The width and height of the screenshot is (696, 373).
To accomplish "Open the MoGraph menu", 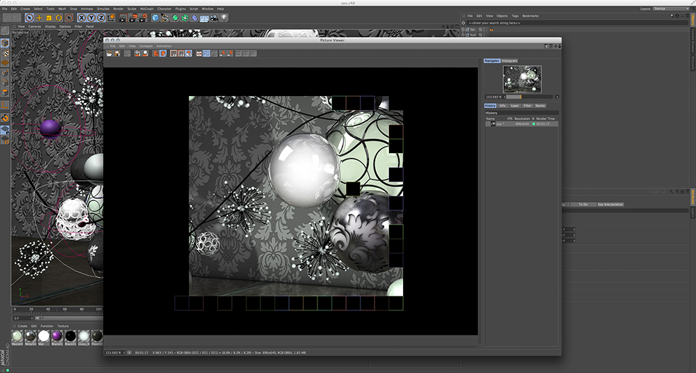I will [x=146, y=8].
